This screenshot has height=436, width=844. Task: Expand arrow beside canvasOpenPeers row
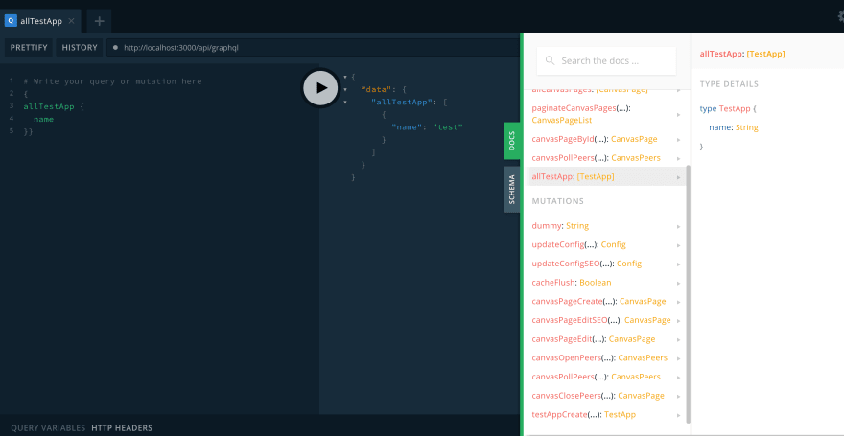click(x=679, y=358)
